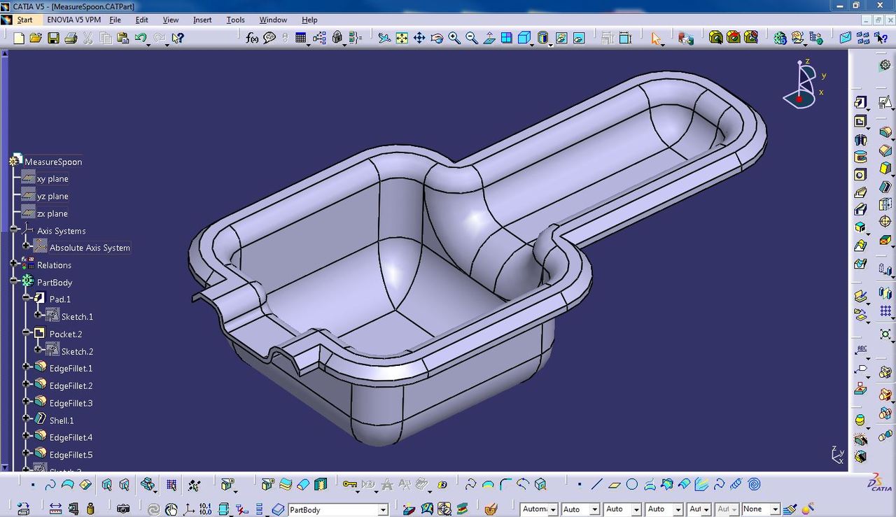The width and height of the screenshot is (896, 517).
Task: Click the Spiral tool icon
Action: pyautogui.click(x=754, y=484)
